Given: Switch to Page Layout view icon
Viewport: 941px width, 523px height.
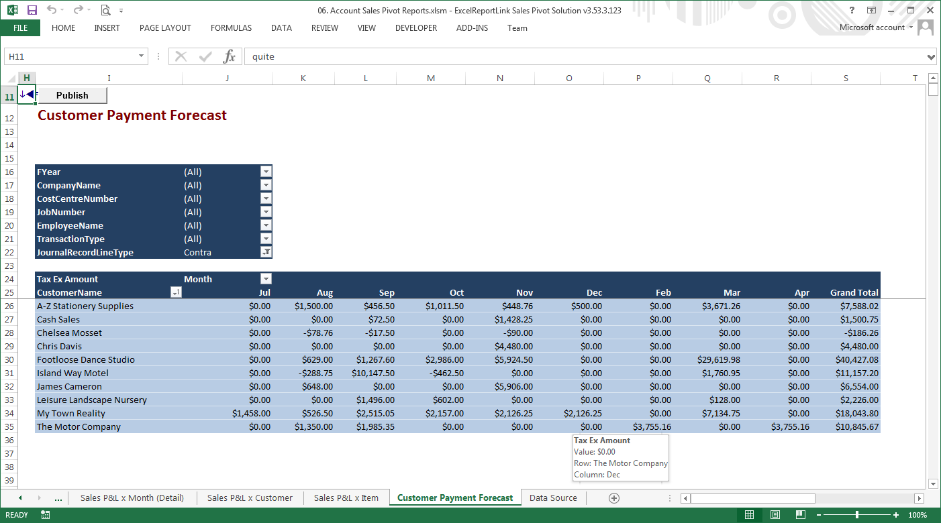Looking at the screenshot, I should coord(775,515).
